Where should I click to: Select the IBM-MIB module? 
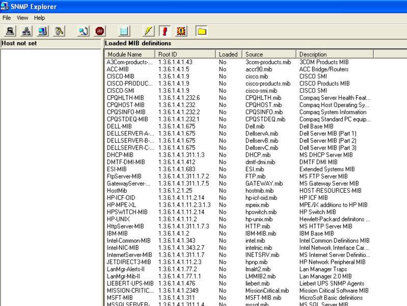117,234
